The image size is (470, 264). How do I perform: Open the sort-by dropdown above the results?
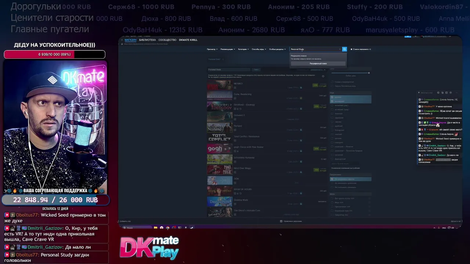pyautogui.click(x=318, y=70)
